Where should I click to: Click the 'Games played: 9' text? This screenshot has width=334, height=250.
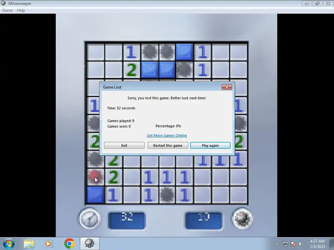[121, 121]
